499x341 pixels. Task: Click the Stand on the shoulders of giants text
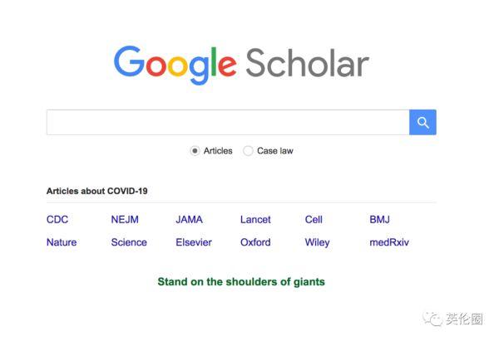pyautogui.click(x=241, y=281)
